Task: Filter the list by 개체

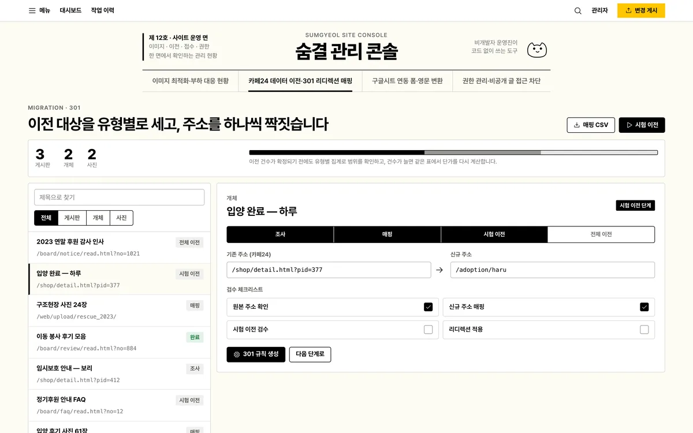Action: coord(98,218)
